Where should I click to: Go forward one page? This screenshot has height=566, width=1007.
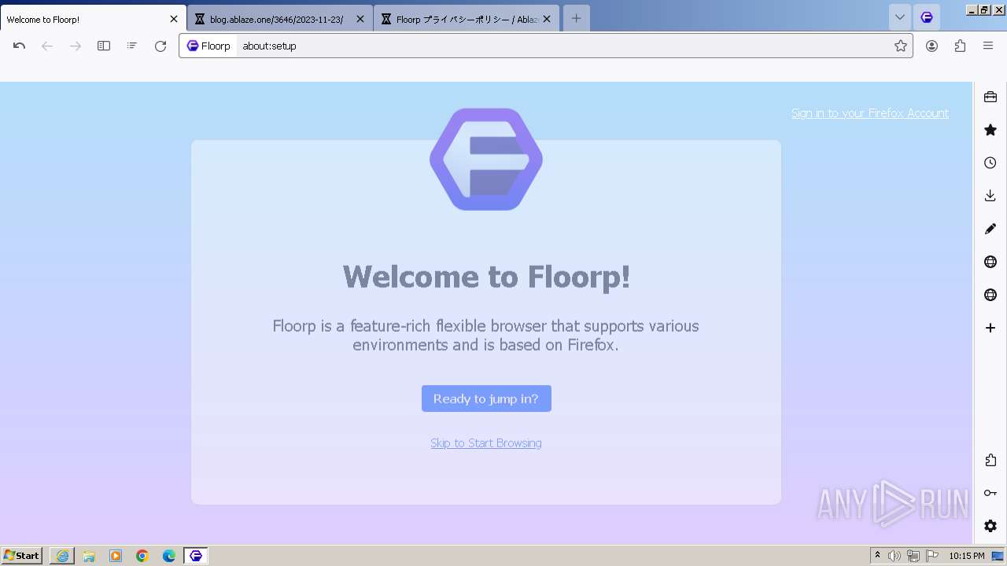coord(76,46)
